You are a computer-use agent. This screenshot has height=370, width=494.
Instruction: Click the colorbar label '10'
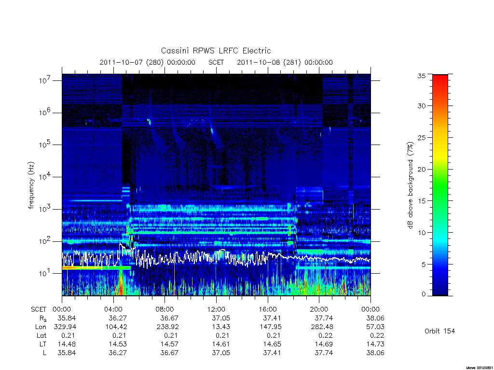pyautogui.click(x=422, y=233)
